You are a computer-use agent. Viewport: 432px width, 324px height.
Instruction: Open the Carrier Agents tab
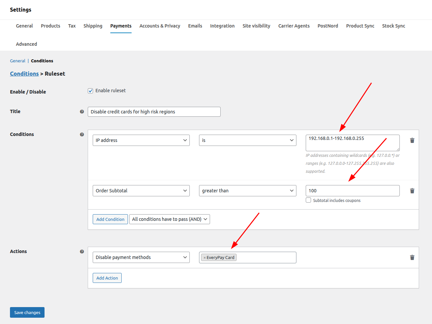(294, 26)
